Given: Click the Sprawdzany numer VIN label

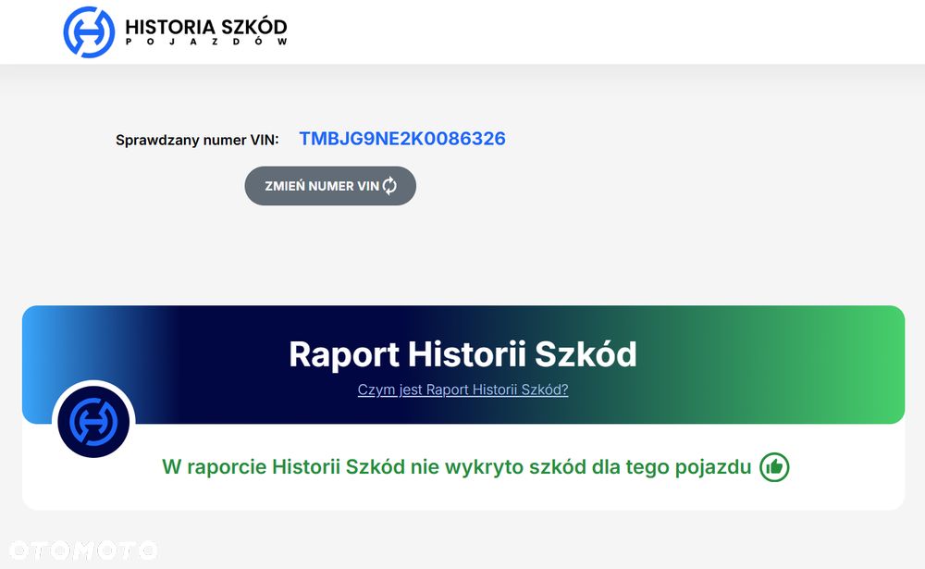Looking at the screenshot, I should (x=197, y=141).
